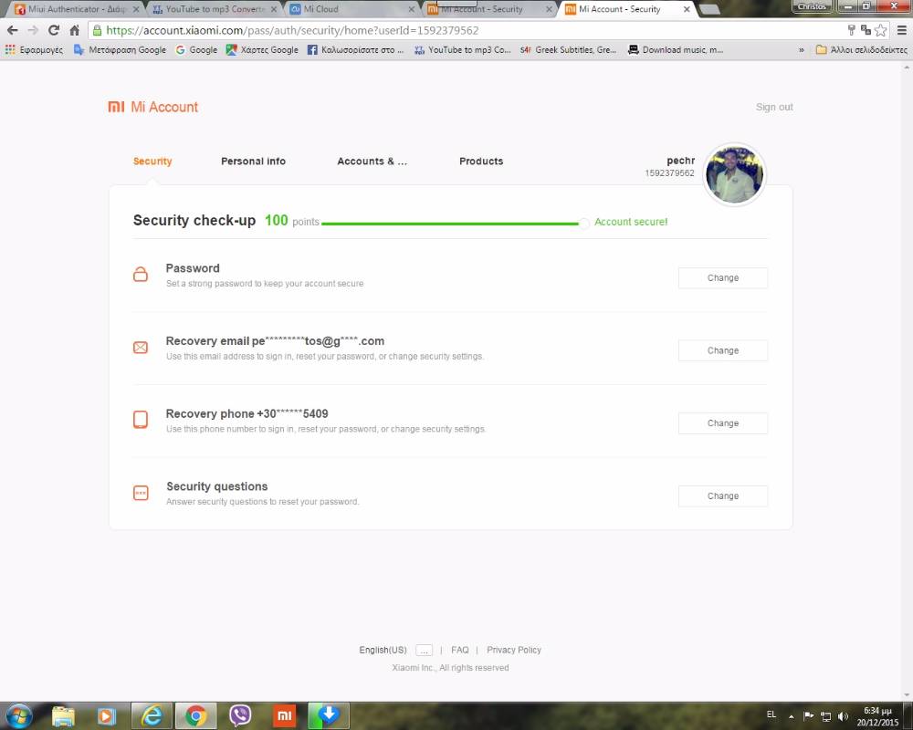The width and height of the screenshot is (913, 730).
Task: Click the saved password key icon
Action: (851, 30)
